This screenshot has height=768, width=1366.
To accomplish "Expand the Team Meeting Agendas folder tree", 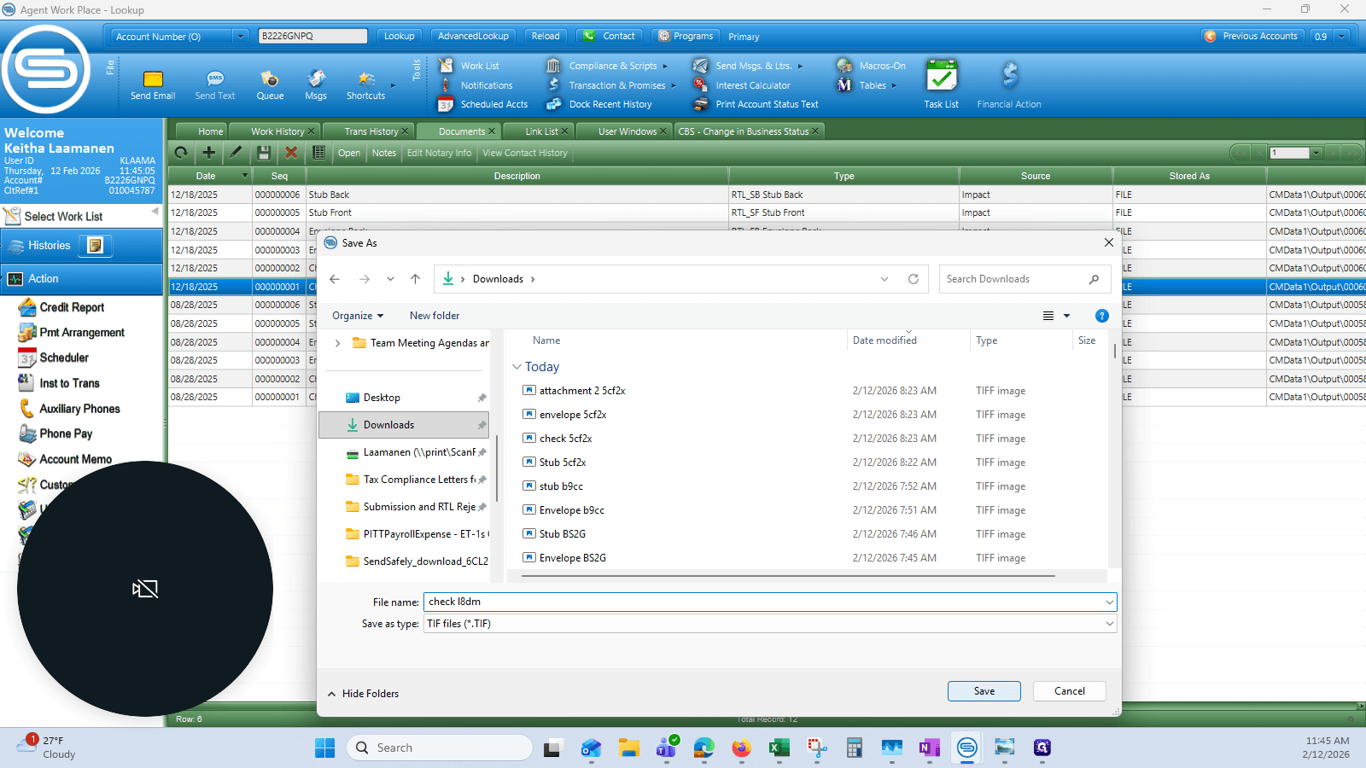I will (338, 343).
